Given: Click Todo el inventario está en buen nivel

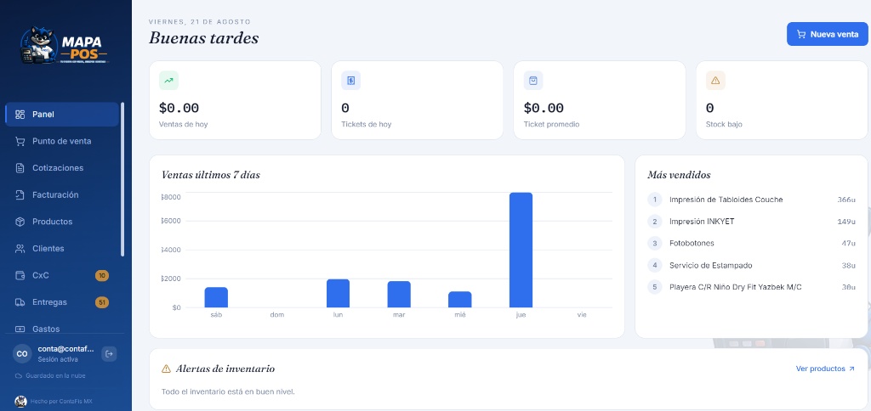Looking at the screenshot, I should tap(228, 392).
